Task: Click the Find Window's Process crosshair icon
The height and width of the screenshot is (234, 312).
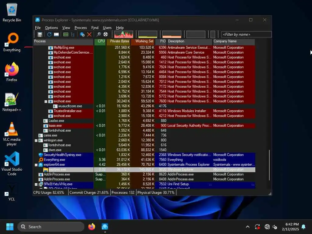Action: click(106, 34)
